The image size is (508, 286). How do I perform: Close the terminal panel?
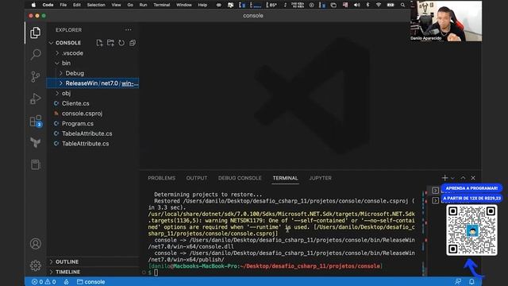[473, 178]
